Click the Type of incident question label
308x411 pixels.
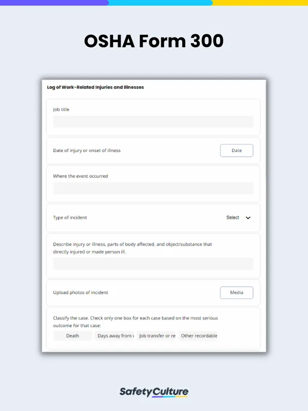[x=69, y=217]
